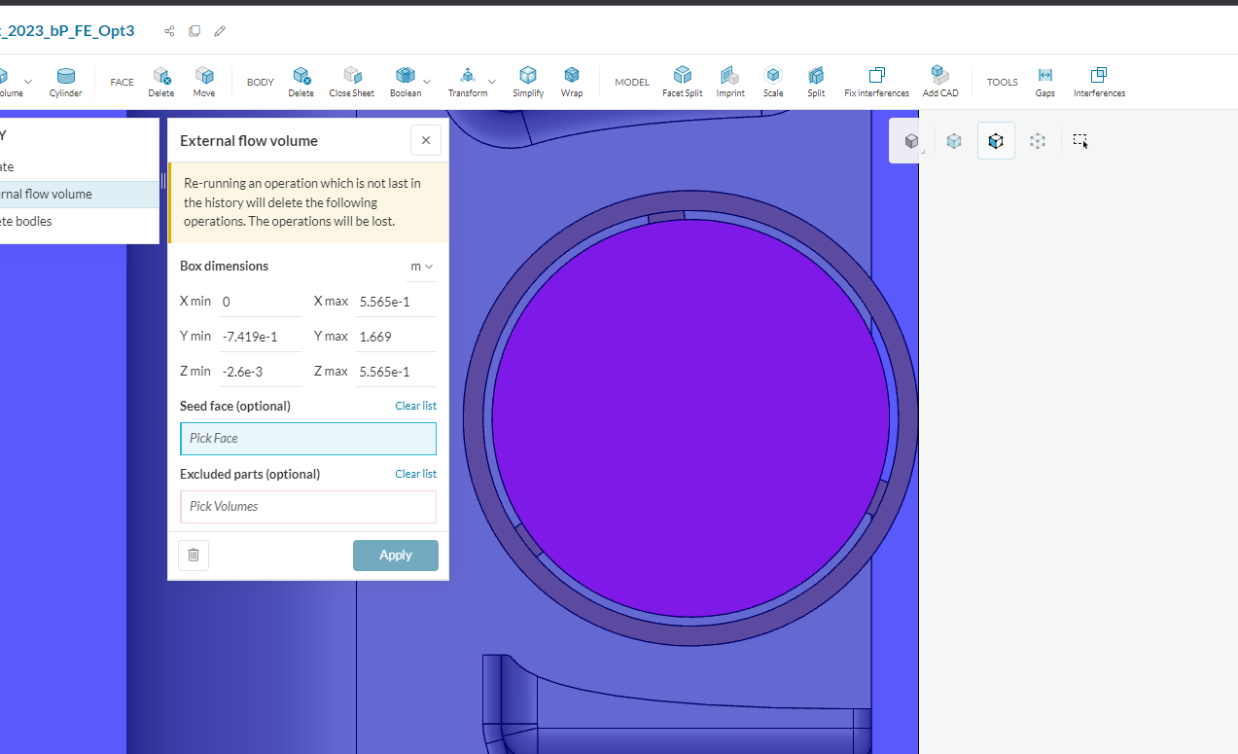Rename the project via the pencil icon
This screenshot has width=1238, height=754.
(219, 30)
